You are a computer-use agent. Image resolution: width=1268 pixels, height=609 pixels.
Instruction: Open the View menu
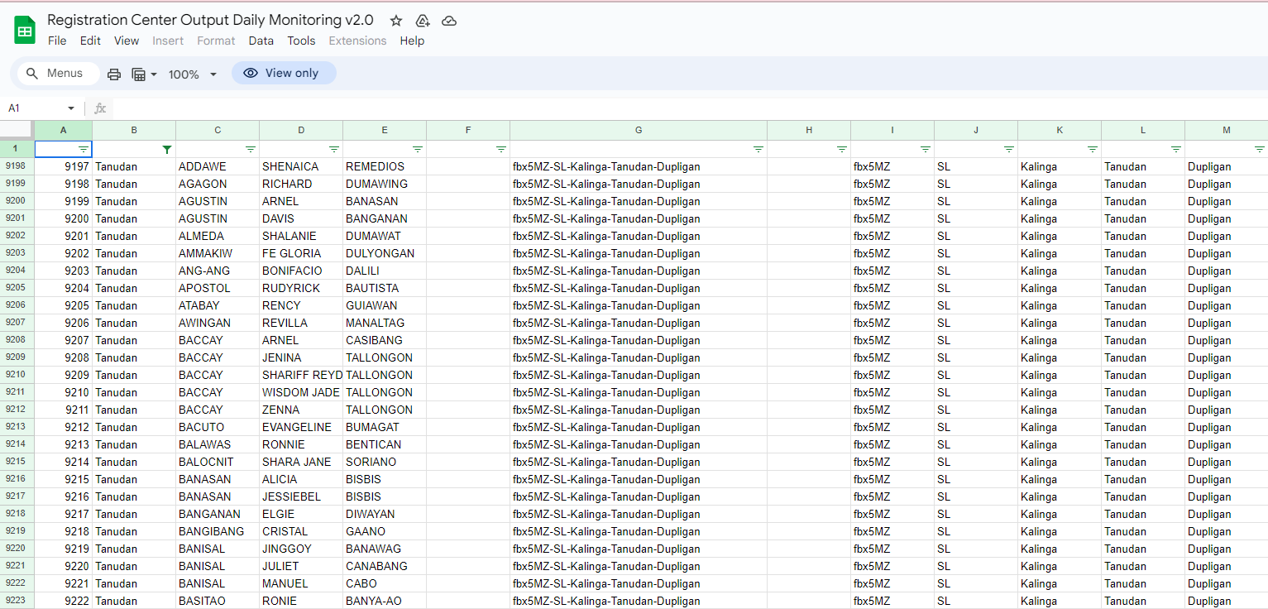tap(127, 41)
